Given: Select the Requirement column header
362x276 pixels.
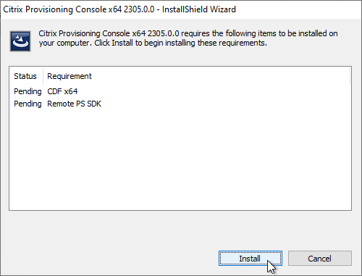Looking at the screenshot, I should 70,76.
